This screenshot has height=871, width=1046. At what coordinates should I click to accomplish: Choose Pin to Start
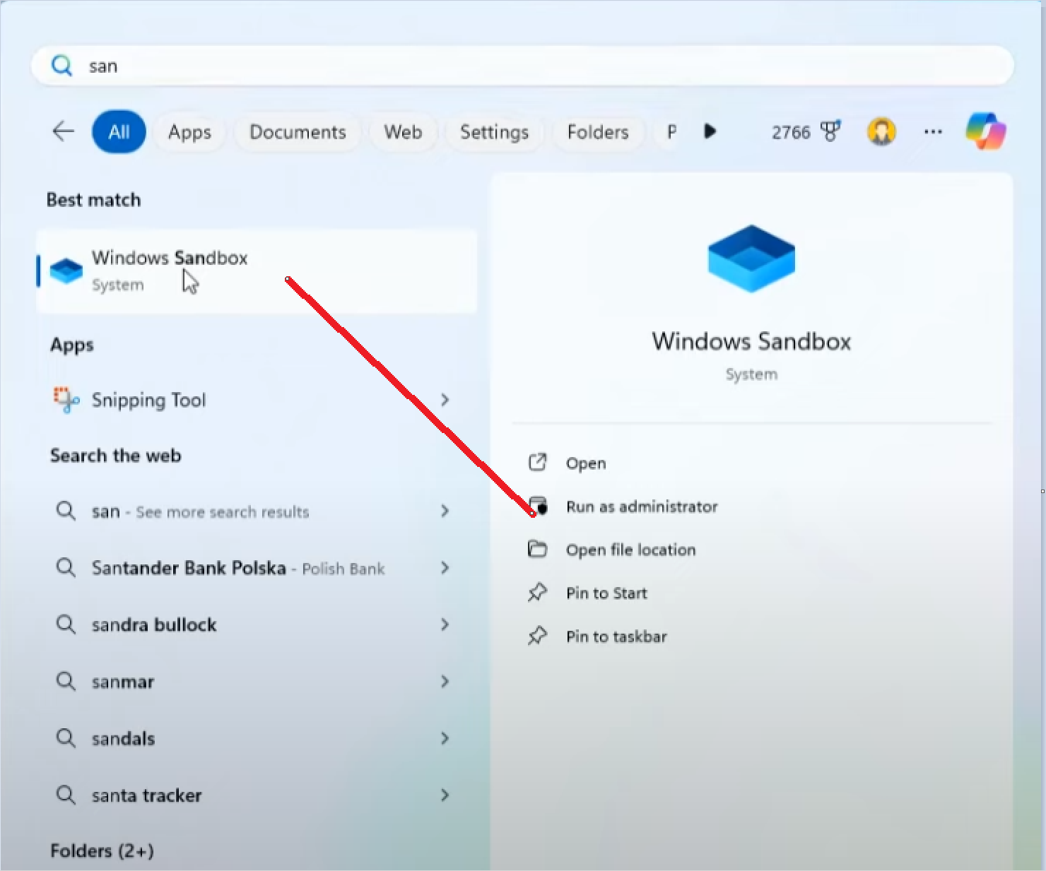pyautogui.click(x=606, y=593)
